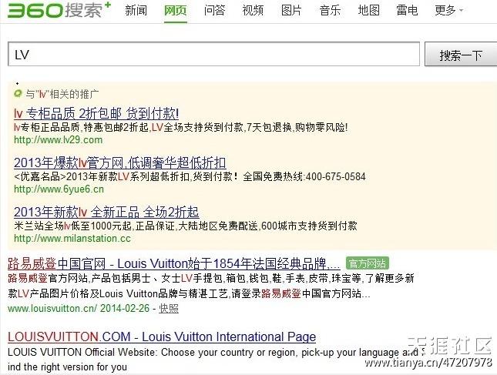
Task: Go to the 图片 tab
Action: [x=291, y=11]
